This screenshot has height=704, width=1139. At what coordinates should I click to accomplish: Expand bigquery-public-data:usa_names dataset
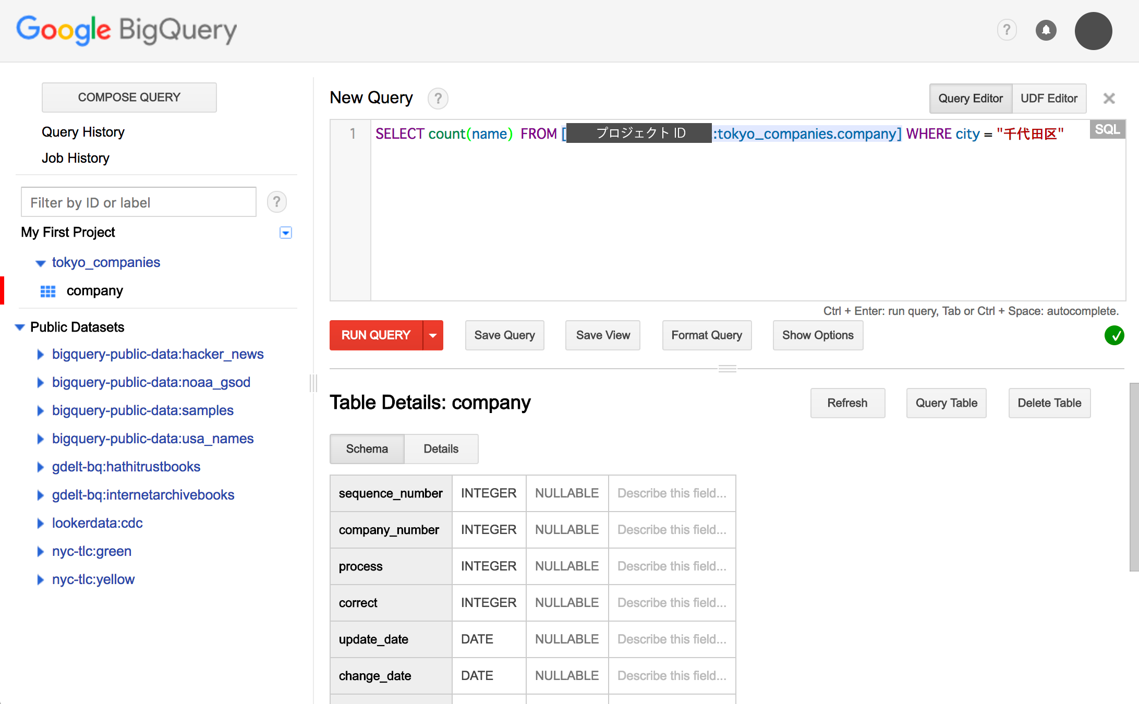(x=41, y=439)
